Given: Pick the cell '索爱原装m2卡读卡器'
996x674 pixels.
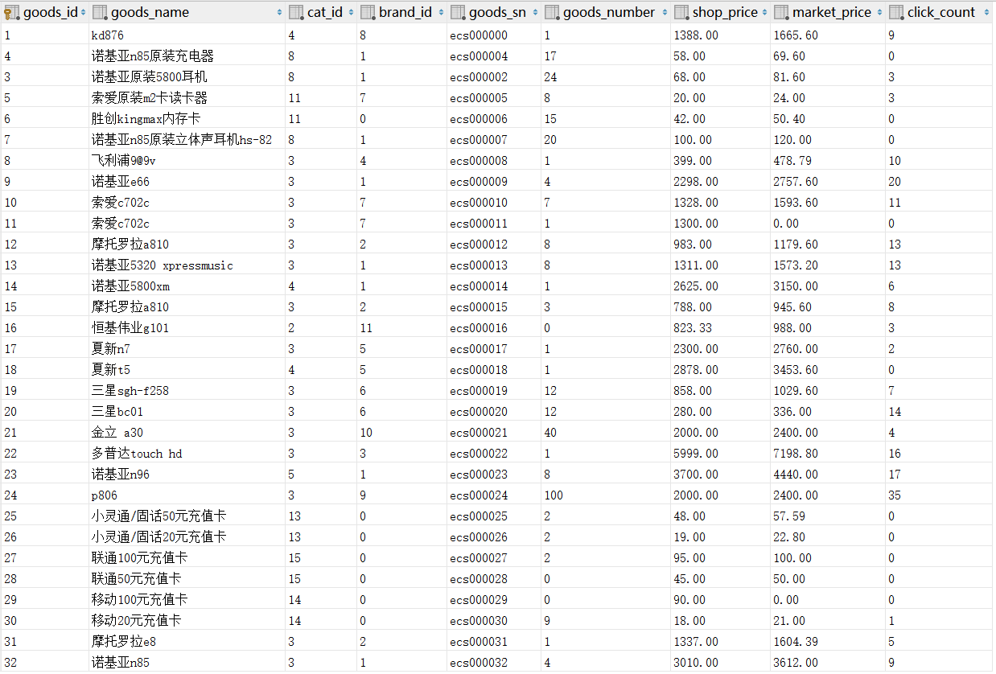Looking at the screenshot, I should pyautogui.click(x=150, y=98).
